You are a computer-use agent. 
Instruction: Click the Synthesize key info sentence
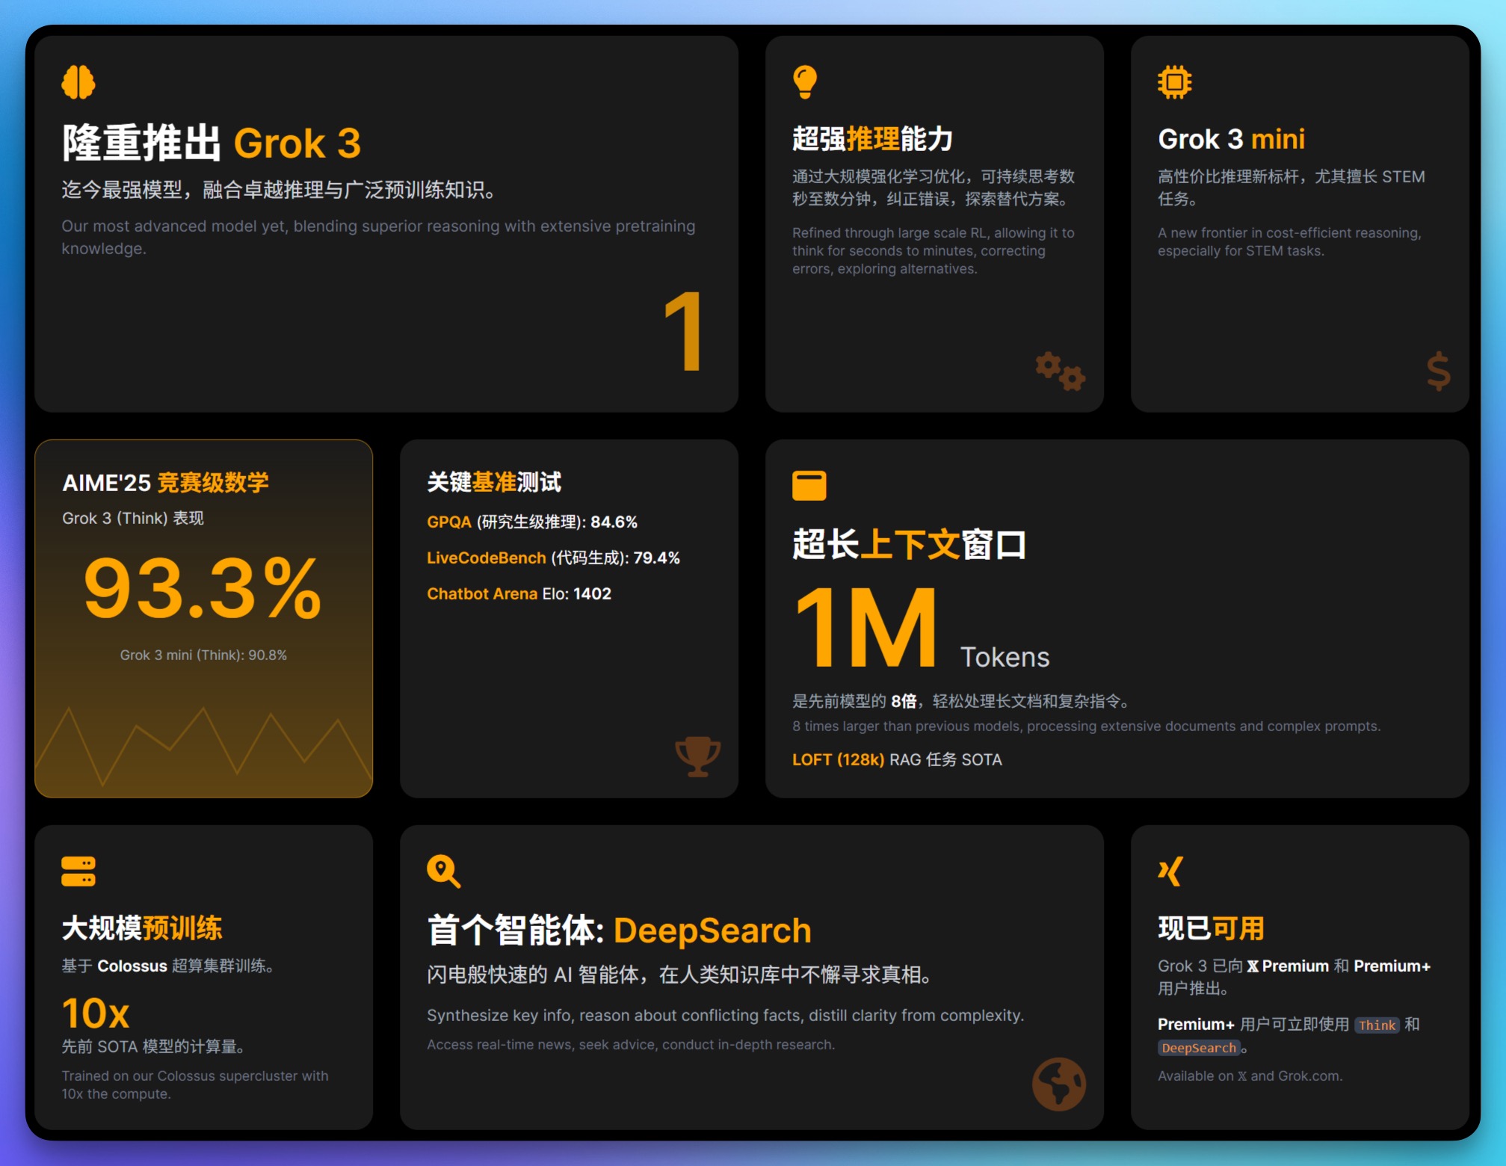725,1015
